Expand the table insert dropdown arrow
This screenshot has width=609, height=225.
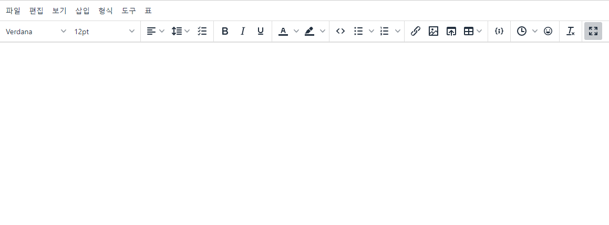tap(479, 32)
